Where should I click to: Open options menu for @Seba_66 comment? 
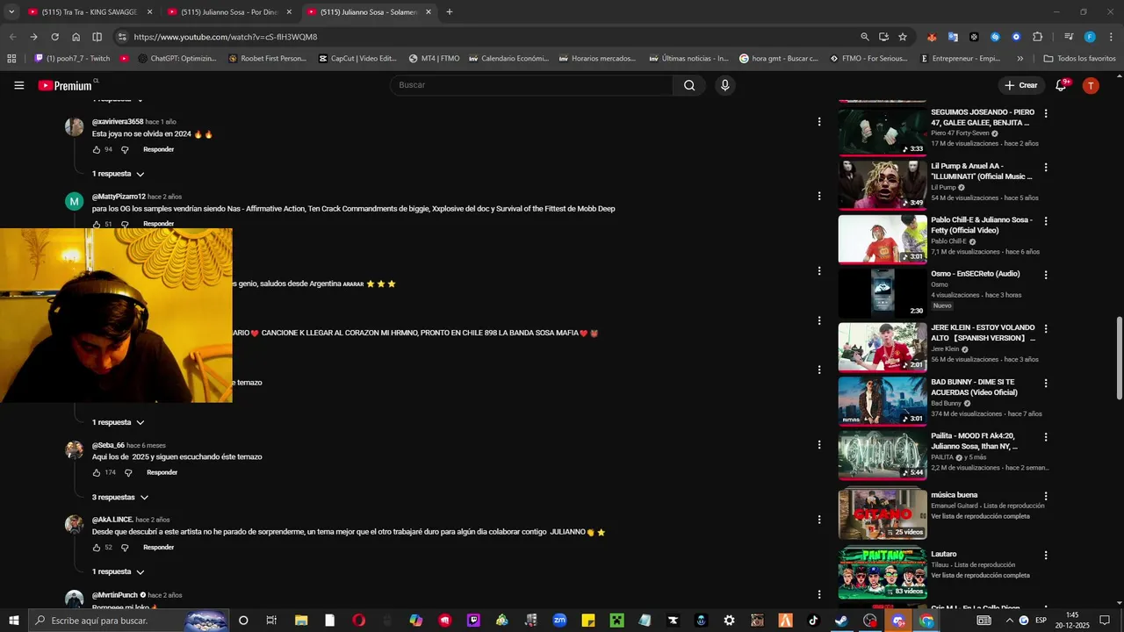click(x=819, y=445)
